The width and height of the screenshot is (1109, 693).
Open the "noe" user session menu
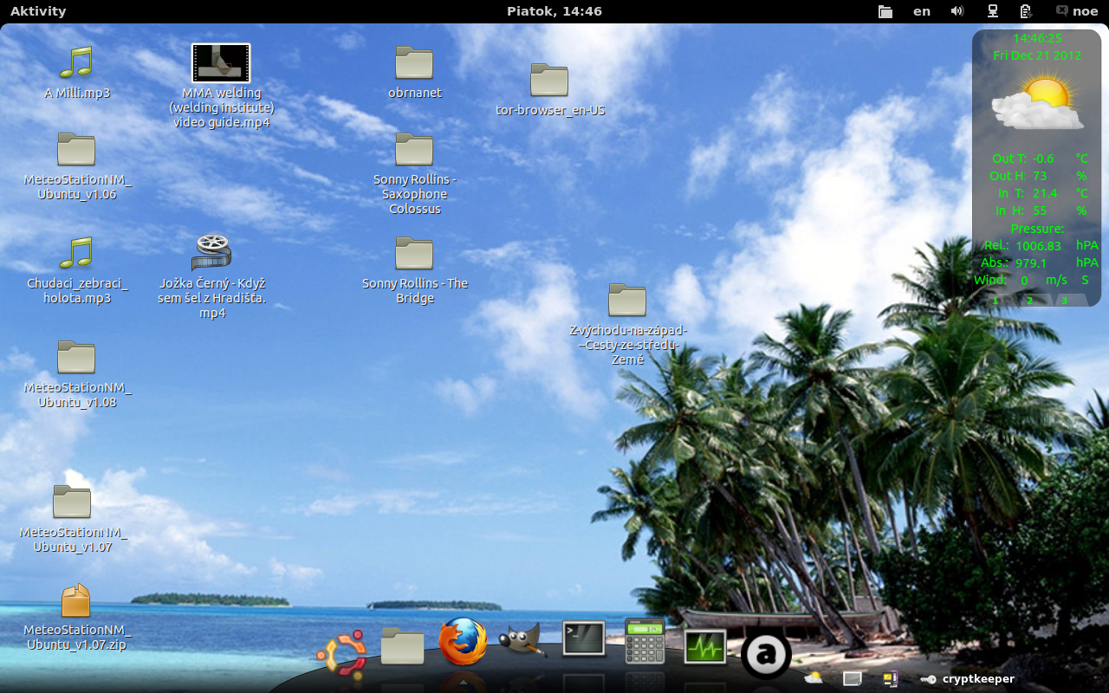pyautogui.click(x=1077, y=11)
